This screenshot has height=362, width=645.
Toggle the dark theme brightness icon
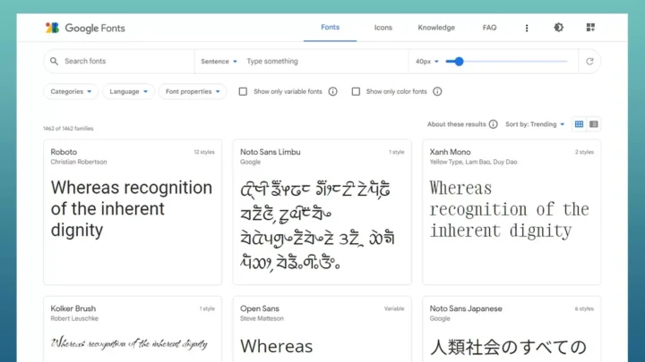[x=558, y=28]
